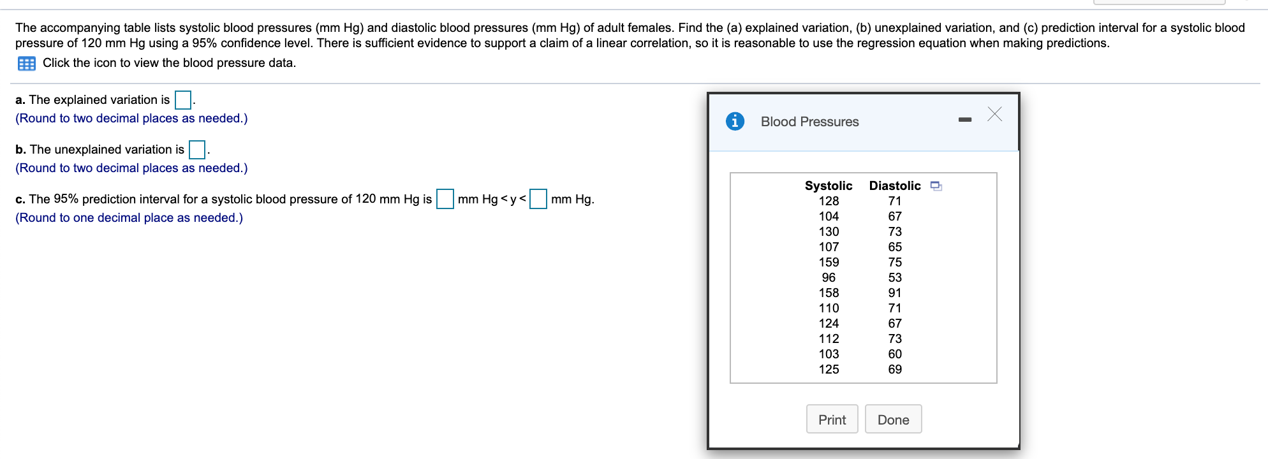Select the systolic value 125
Screen dimensions: 1268x459
(x=829, y=369)
